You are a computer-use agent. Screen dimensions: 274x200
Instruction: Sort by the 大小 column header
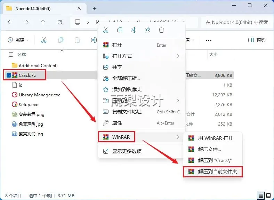click(x=213, y=55)
